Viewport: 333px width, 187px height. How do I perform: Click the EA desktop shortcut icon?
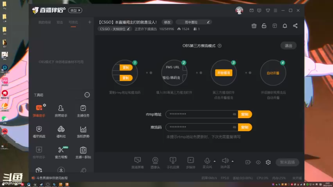(5, 132)
